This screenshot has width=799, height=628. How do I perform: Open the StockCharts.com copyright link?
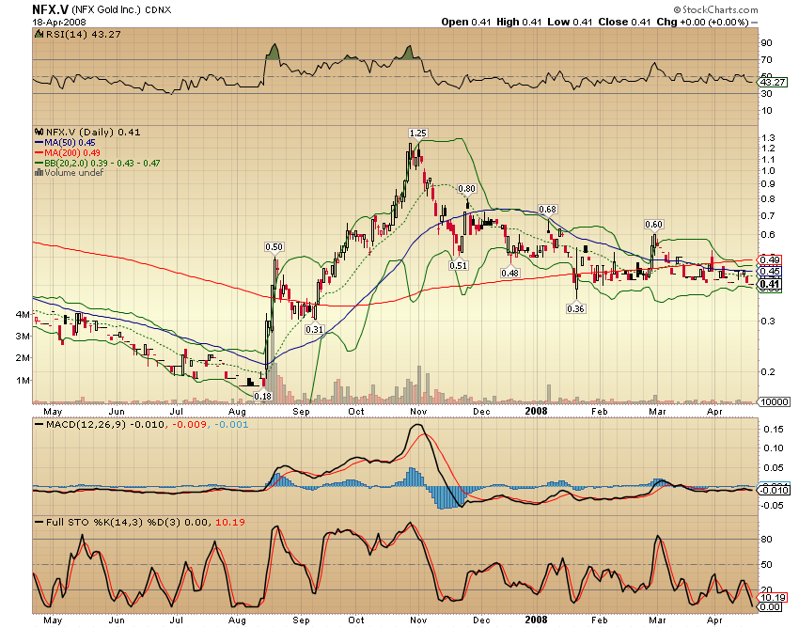click(x=718, y=9)
